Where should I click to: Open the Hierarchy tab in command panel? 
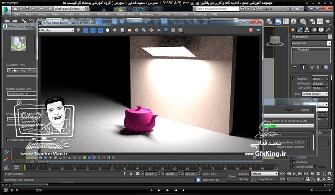point(307,30)
